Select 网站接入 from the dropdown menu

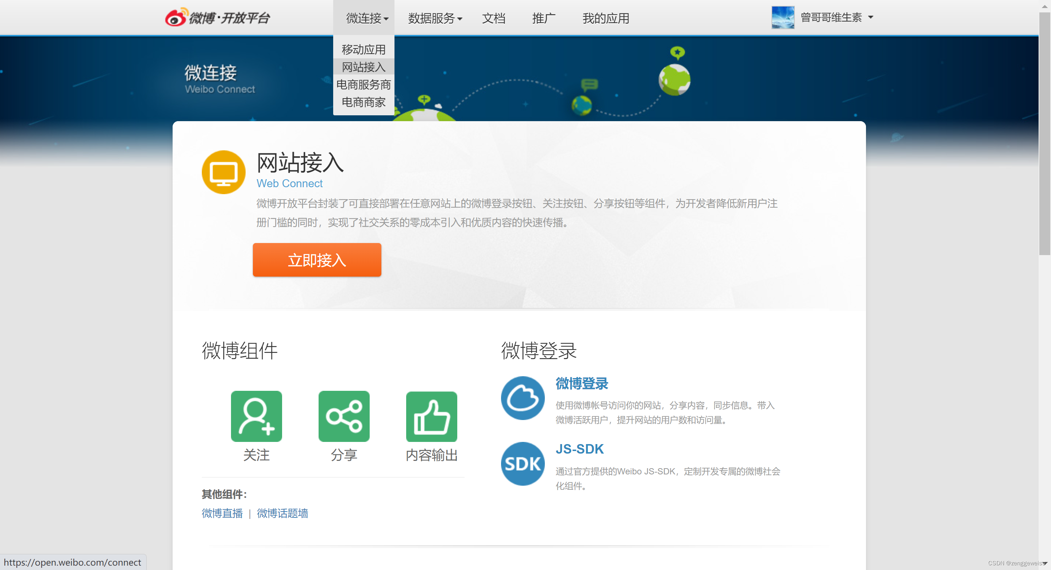point(363,67)
